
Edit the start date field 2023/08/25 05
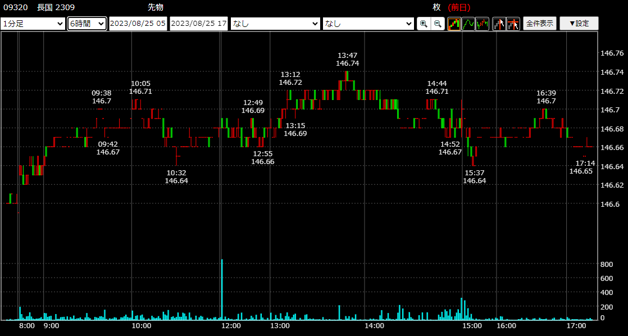coord(138,24)
